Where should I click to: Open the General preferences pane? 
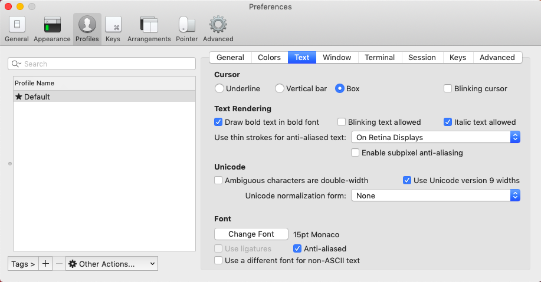click(x=17, y=29)
